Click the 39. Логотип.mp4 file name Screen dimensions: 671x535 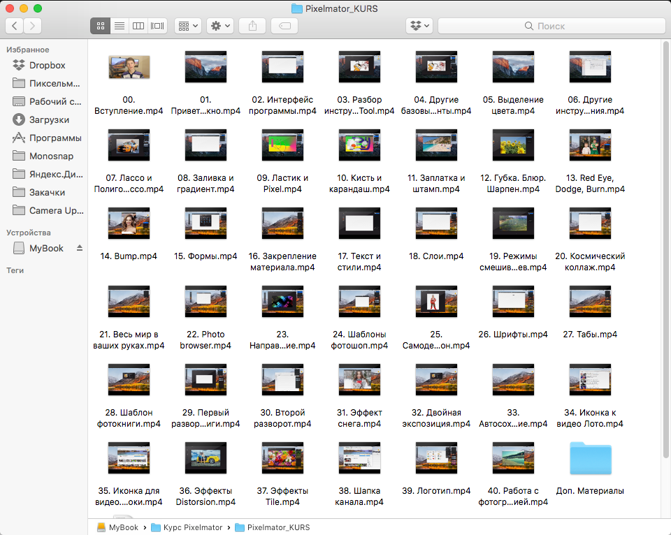click(x=436, y=491)
